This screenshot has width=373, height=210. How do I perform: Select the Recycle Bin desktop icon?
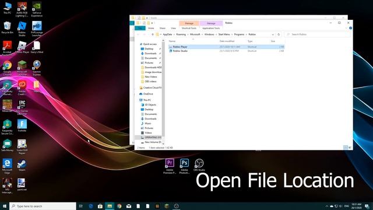tap(8, 27)
